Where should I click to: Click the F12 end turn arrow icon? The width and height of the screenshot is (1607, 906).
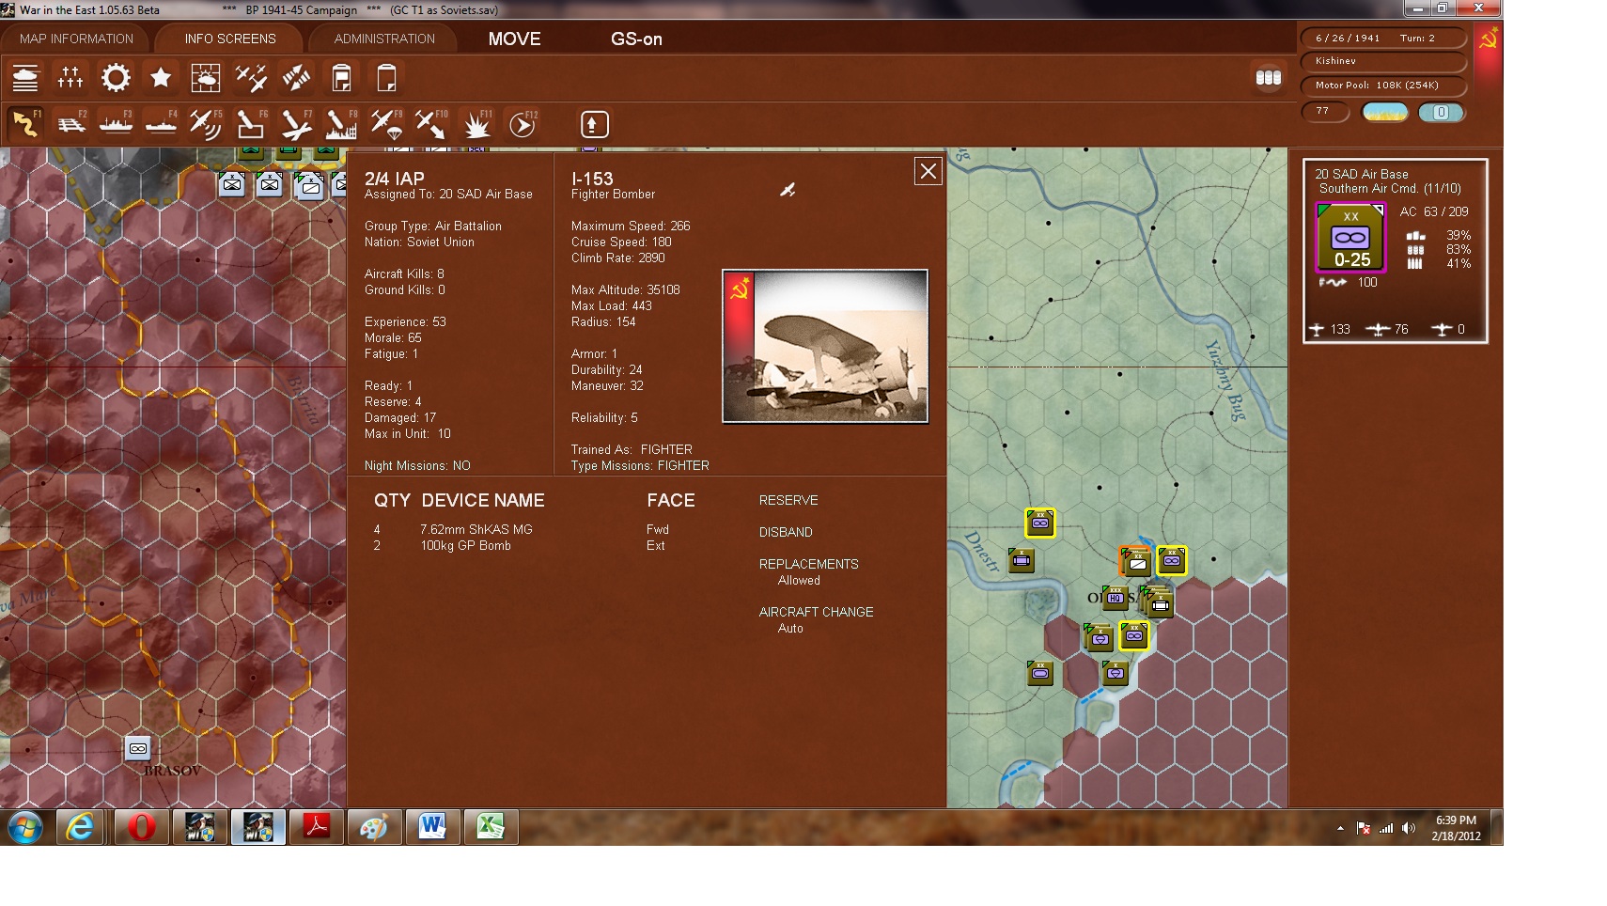(522, 124)
